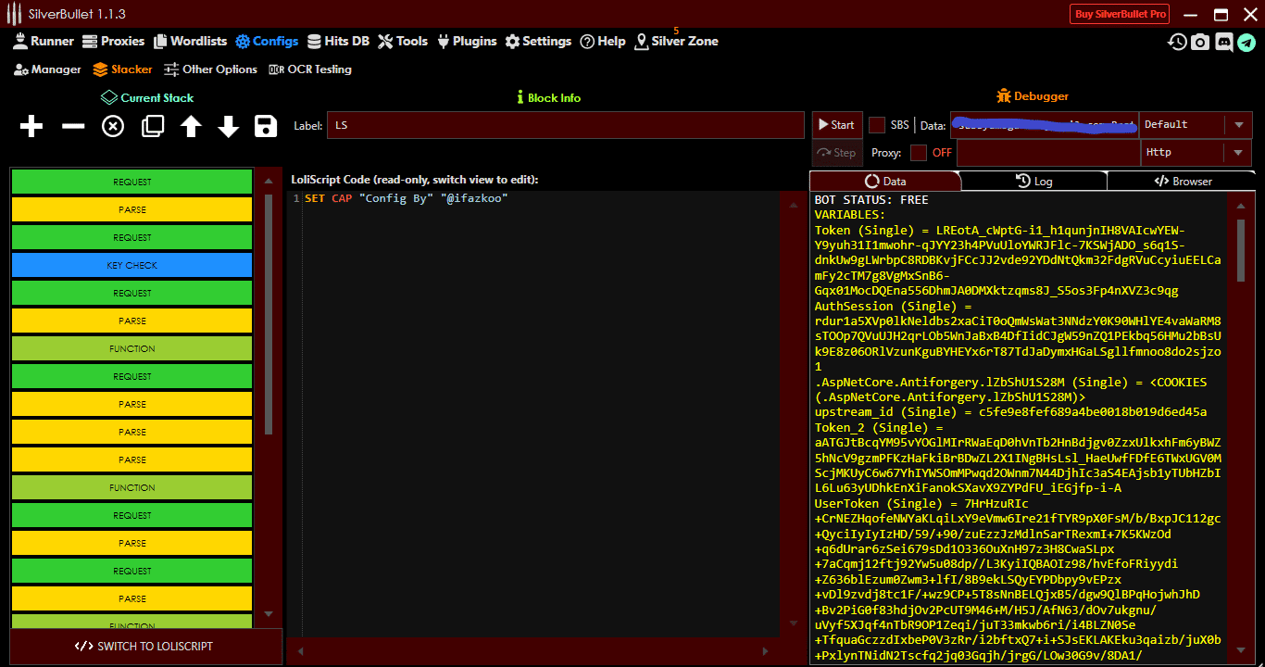
Task: Clear all blocks using the circled X icon
Action: click(x=112, y=126)
